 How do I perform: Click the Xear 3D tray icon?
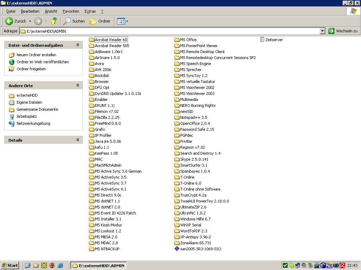[x=330, y=266]
